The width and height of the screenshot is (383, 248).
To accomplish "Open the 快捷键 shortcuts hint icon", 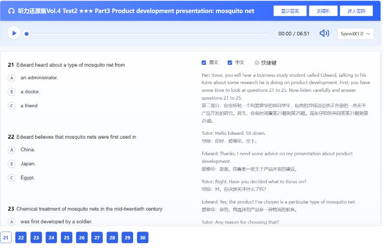I will 257,63.
